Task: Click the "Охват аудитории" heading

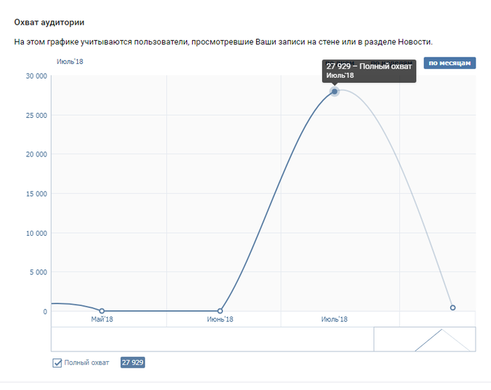Action: pos(54,23)
